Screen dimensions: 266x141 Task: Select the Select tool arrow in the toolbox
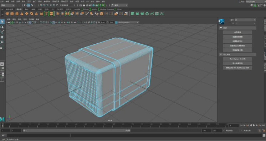2,22
